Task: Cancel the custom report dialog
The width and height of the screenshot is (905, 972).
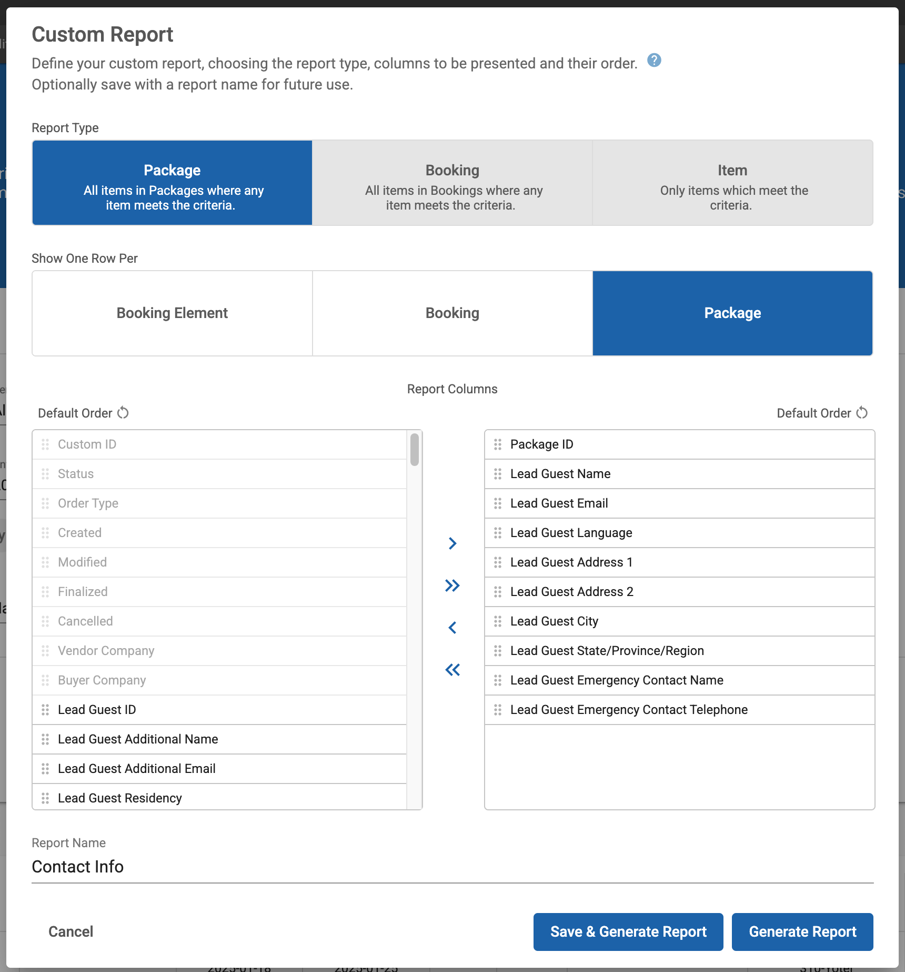Action: tap(71, 931)
